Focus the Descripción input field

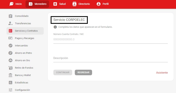pos(111,58)
